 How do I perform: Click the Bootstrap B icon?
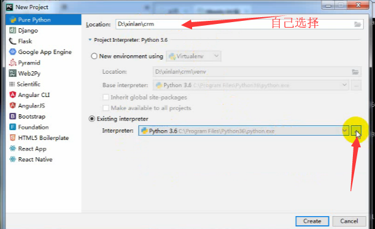click(x=12, y=116)
